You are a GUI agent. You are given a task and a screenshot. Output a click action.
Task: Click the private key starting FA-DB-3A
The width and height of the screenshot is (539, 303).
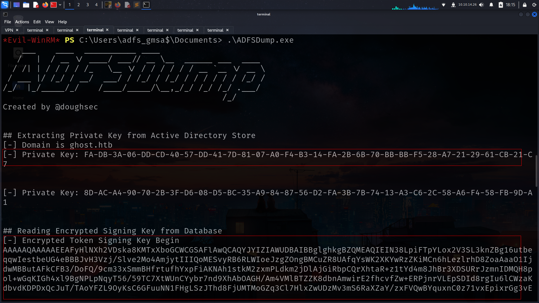[308, 155]
